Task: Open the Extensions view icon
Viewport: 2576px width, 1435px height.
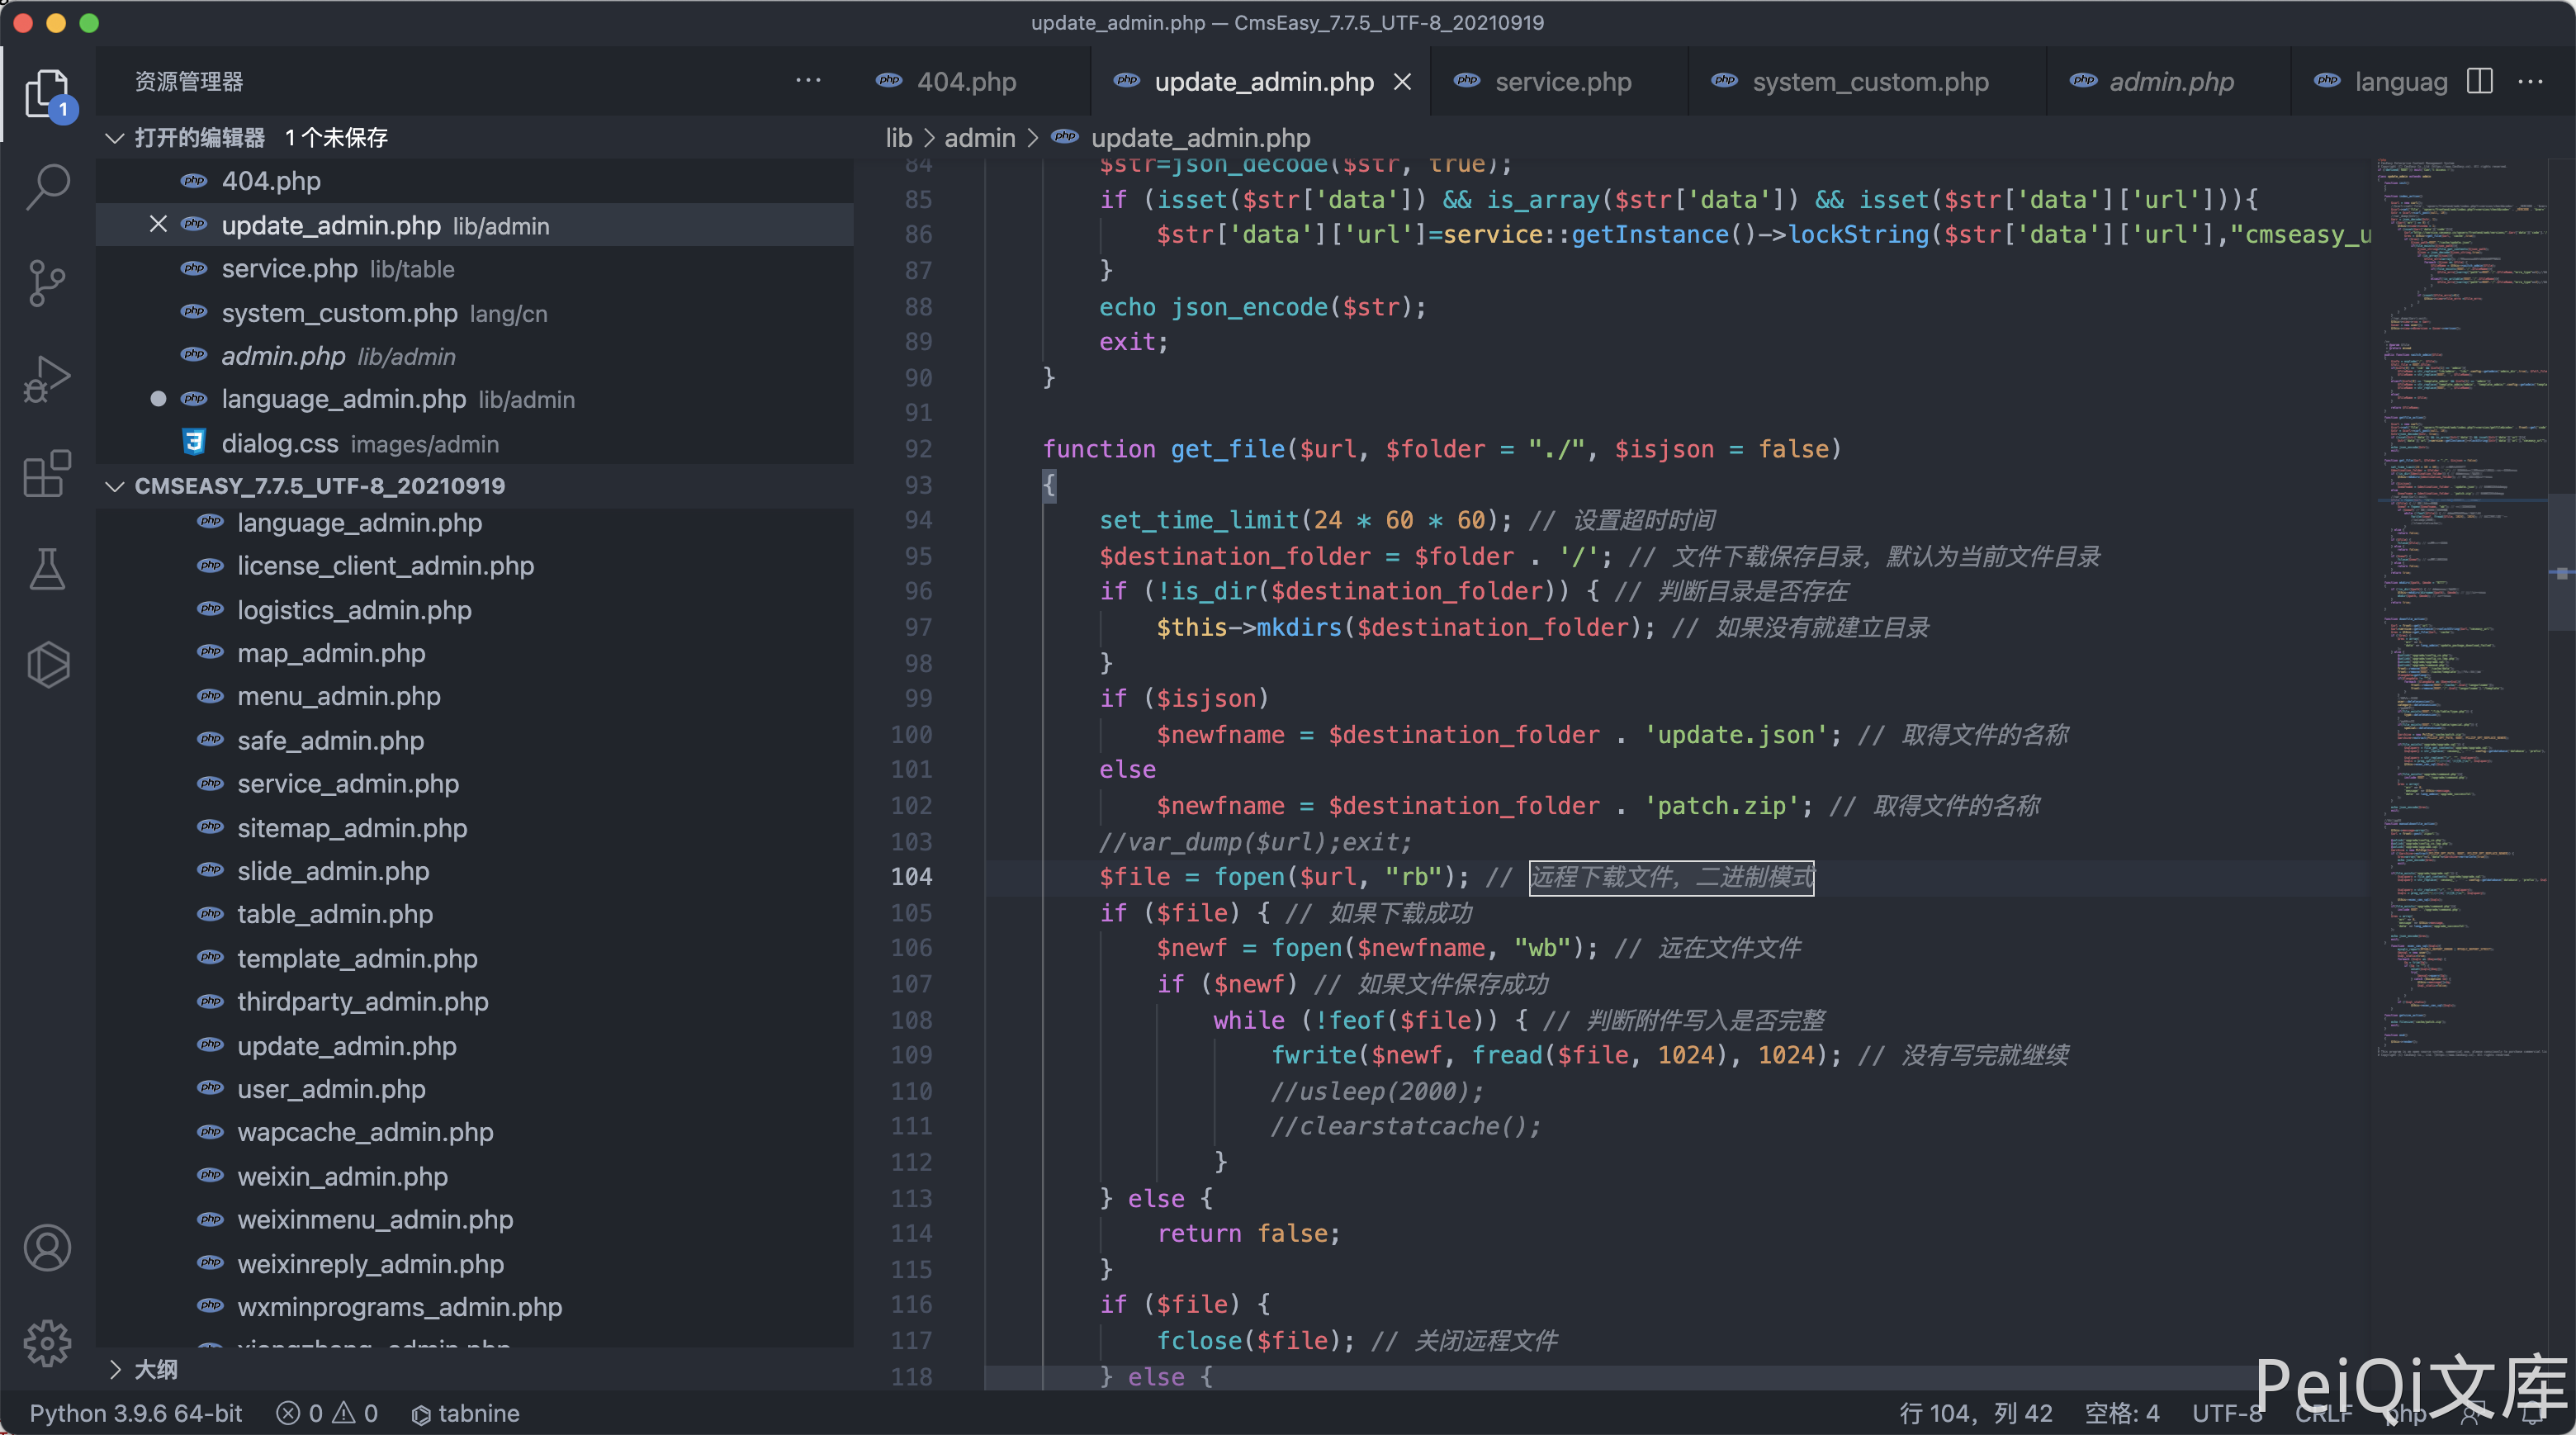Action: coord(47,473)
